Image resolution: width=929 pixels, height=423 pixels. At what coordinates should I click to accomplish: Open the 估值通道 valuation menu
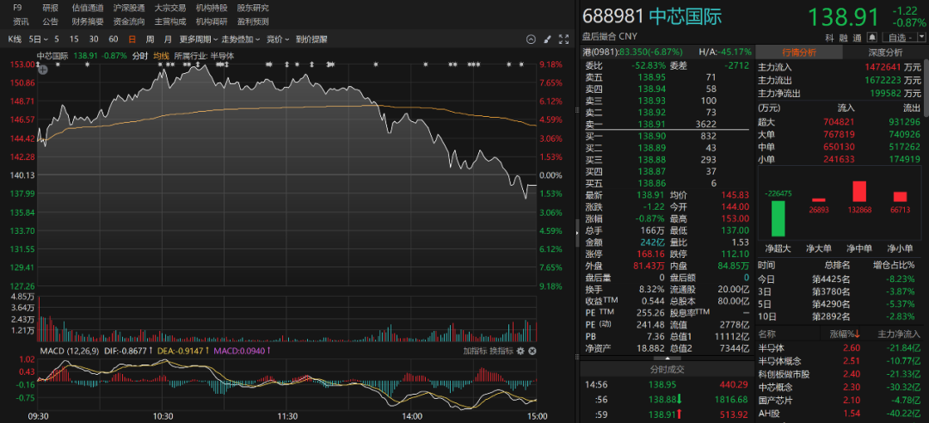pyautogui.click(x=87, y=8)
